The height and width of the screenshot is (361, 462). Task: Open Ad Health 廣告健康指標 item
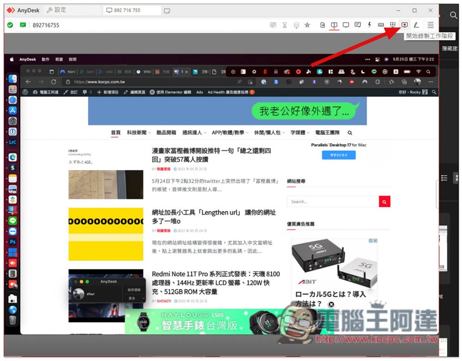[x=231, y=92]
